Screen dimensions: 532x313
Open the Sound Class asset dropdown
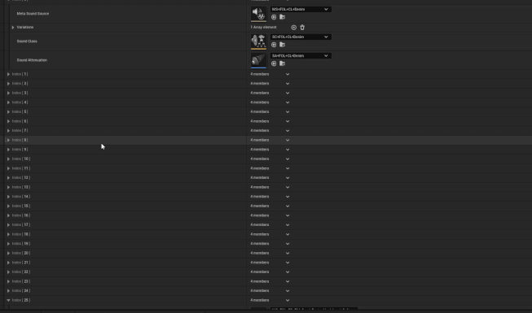[301, 37]
